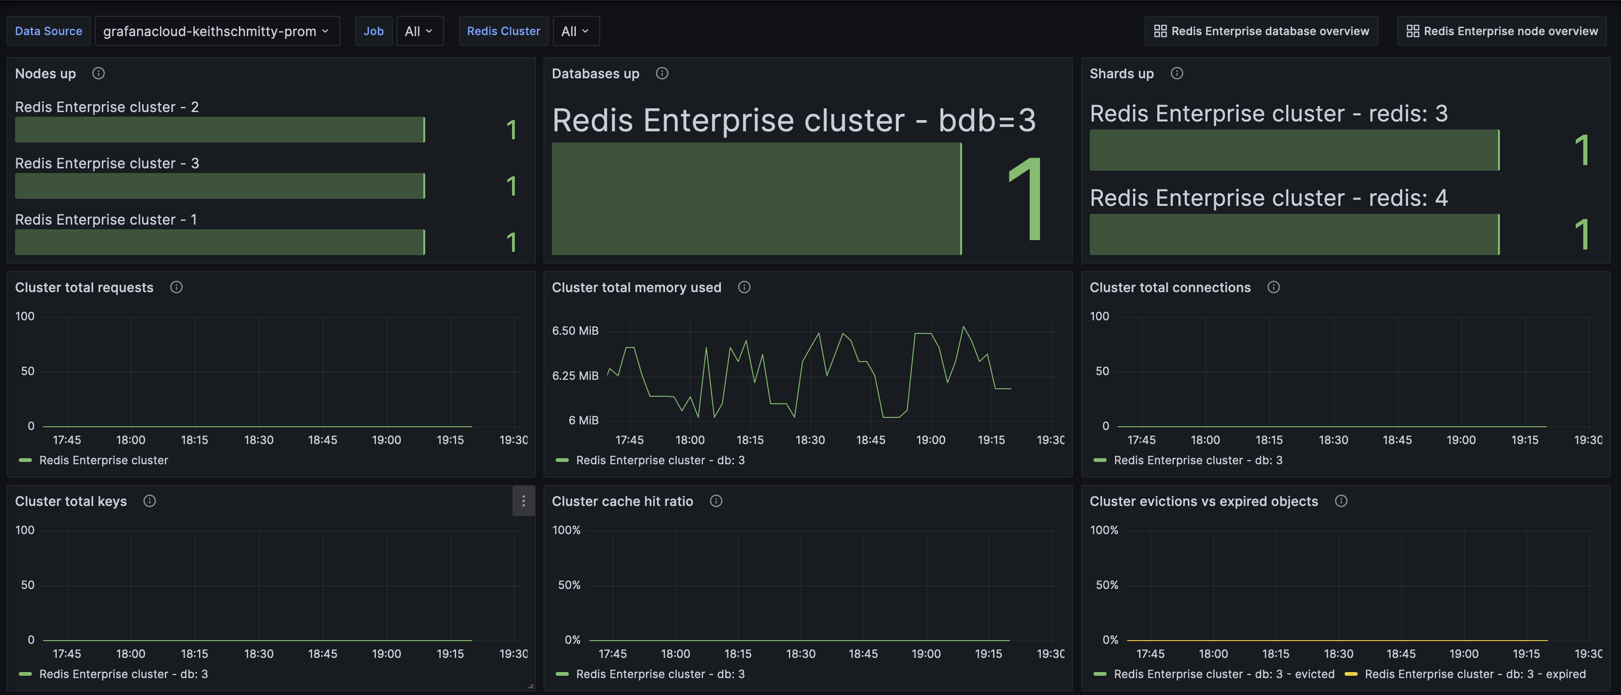Click the info icon beside Shards up
The height and width of the screenshot is (695, 1621).
click(1178, 73)
